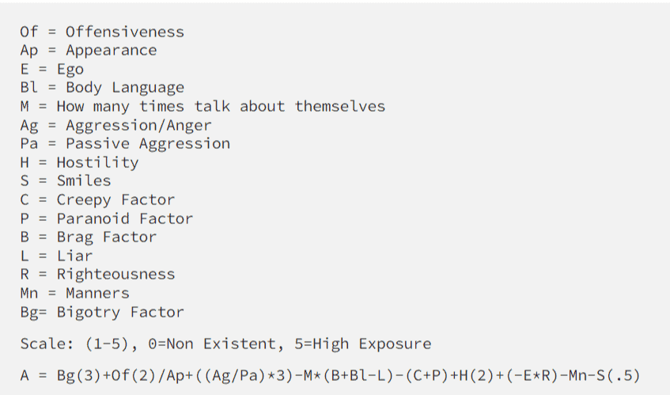
Task: Select the 'E = Ego' line
Action: [51, 69]
